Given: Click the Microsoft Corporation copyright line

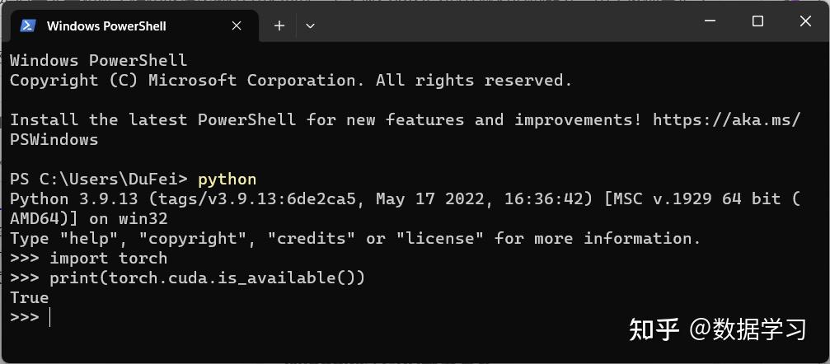Looking at the screenshot, I should point(290,80).
